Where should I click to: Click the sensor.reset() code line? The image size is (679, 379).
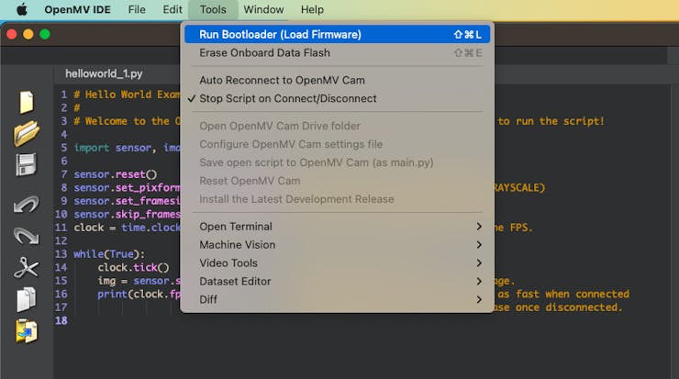[x=116, y=174]
